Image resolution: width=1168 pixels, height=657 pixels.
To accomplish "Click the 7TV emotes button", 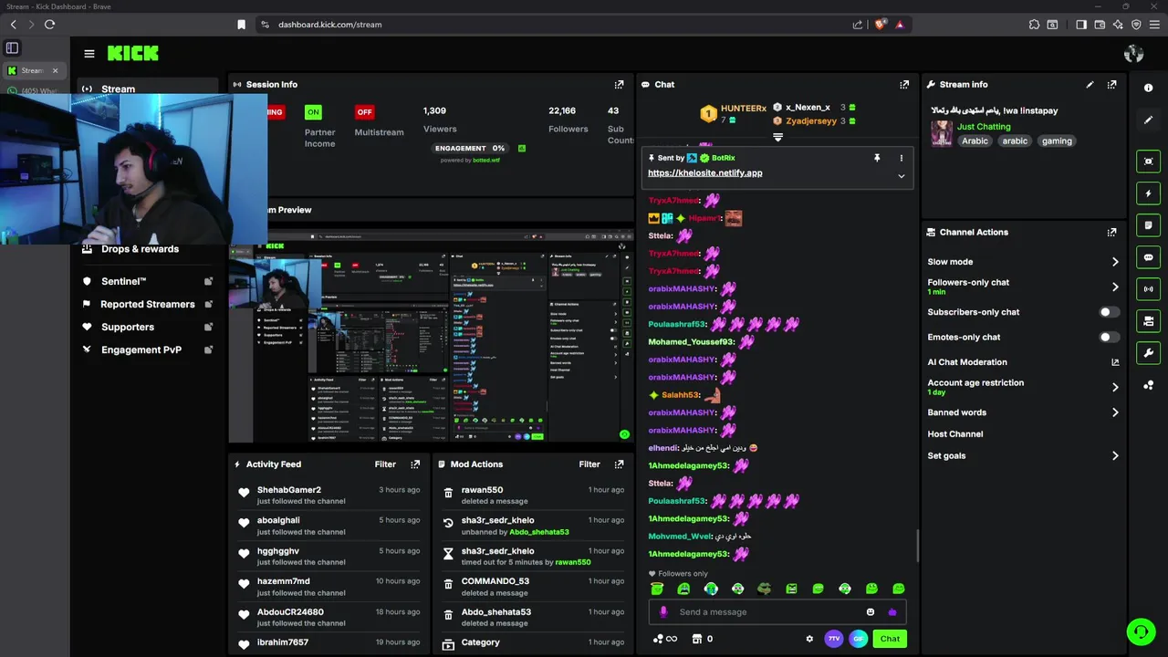I will (x=833, y=639).
